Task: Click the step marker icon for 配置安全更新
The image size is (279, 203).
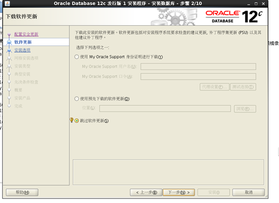Action: click(9, 34)
